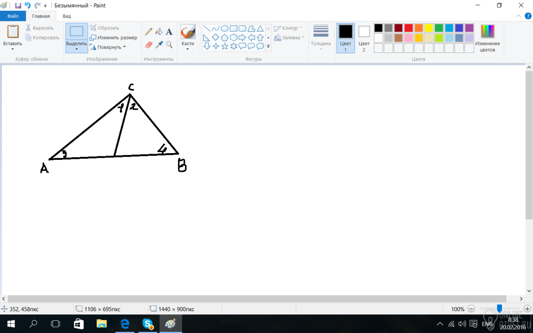Select the Eraser tool
This screenshot has width=533, height=333.
point(149,44)
